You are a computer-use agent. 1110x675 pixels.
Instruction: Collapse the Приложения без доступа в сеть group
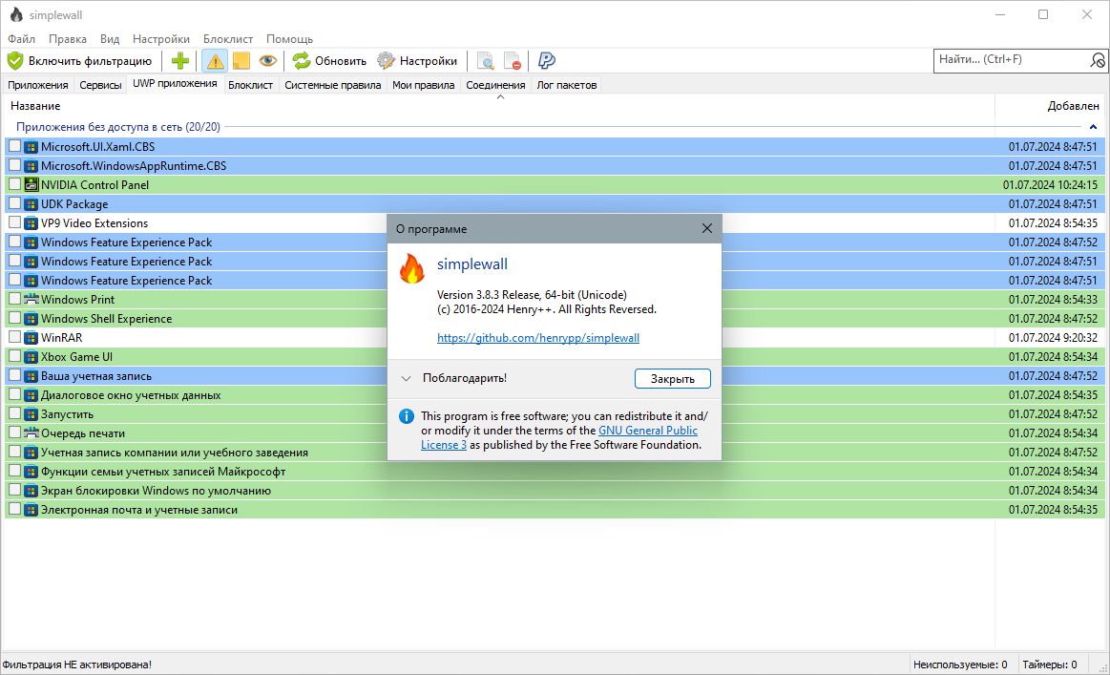(x=1093, y=127)
